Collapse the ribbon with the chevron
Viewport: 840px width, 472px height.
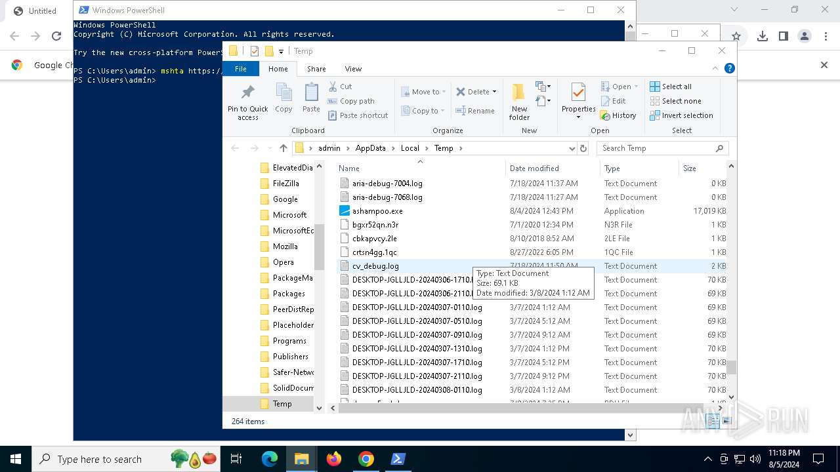coord(715,68)
